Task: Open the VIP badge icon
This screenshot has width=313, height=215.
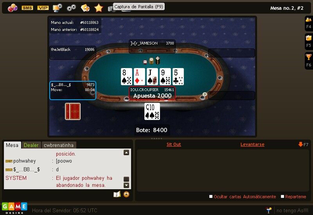Action: click(43, 8)
